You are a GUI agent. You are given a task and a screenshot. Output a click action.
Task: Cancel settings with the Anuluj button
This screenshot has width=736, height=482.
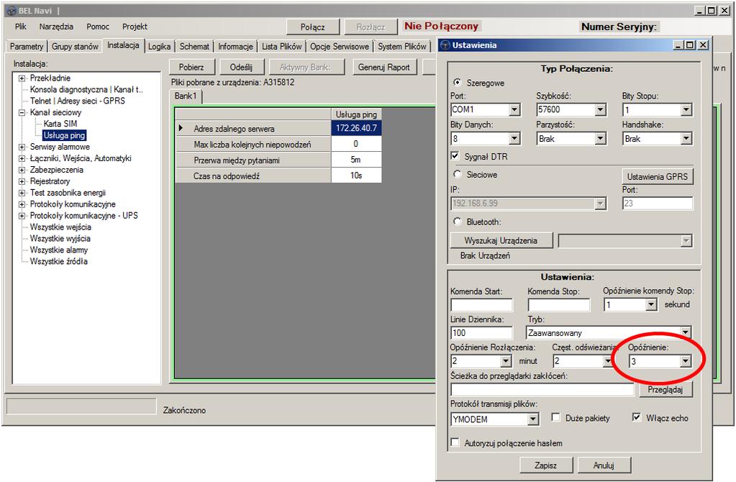[x=604, y=465]
